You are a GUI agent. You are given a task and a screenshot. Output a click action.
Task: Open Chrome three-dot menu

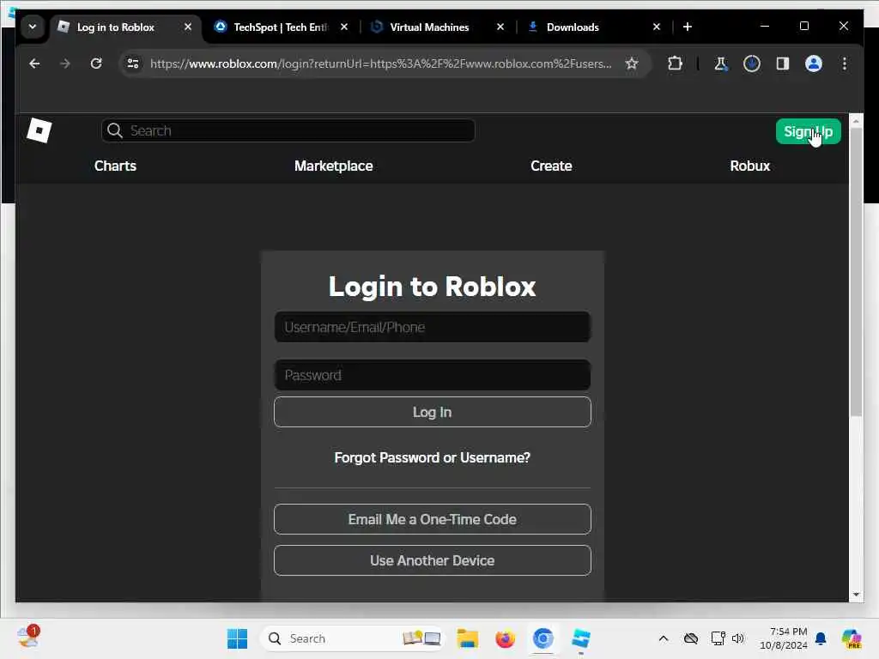[845, 63]
